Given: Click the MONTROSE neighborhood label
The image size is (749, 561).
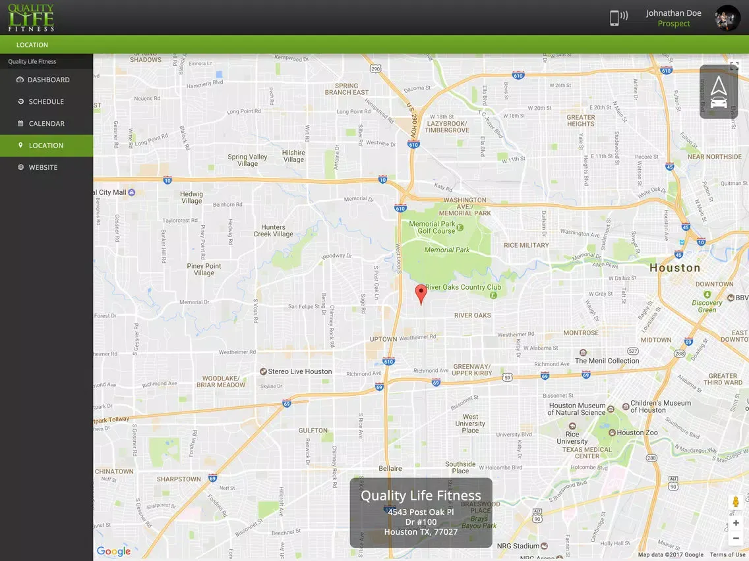Looking at the screenshot, I should [x=581, y=333].
